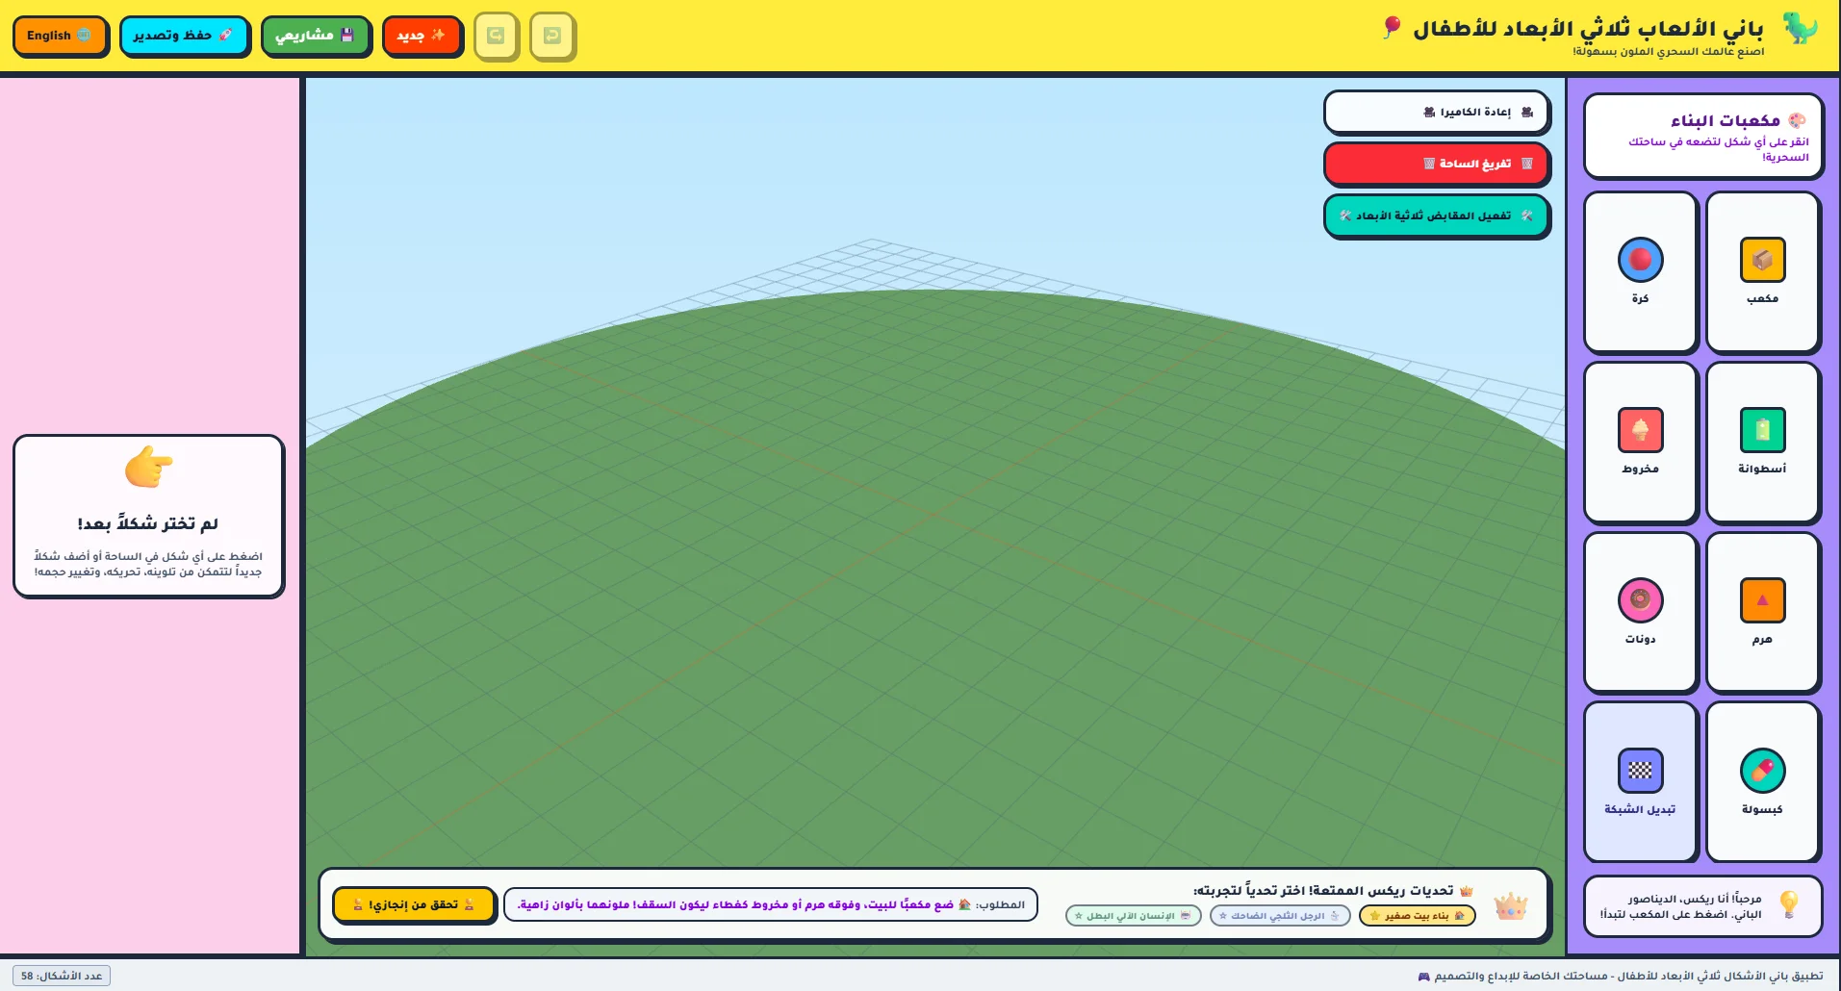This screenshot has width=1841, height=991.
Task: Enable the 3D handles button
Action: pos(1436,216)
